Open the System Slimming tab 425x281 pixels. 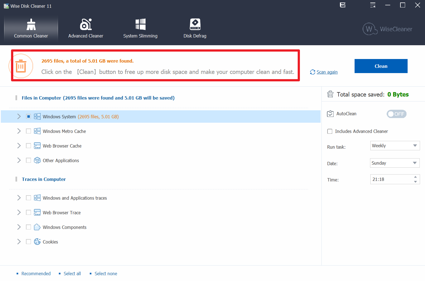click(140, 29)
